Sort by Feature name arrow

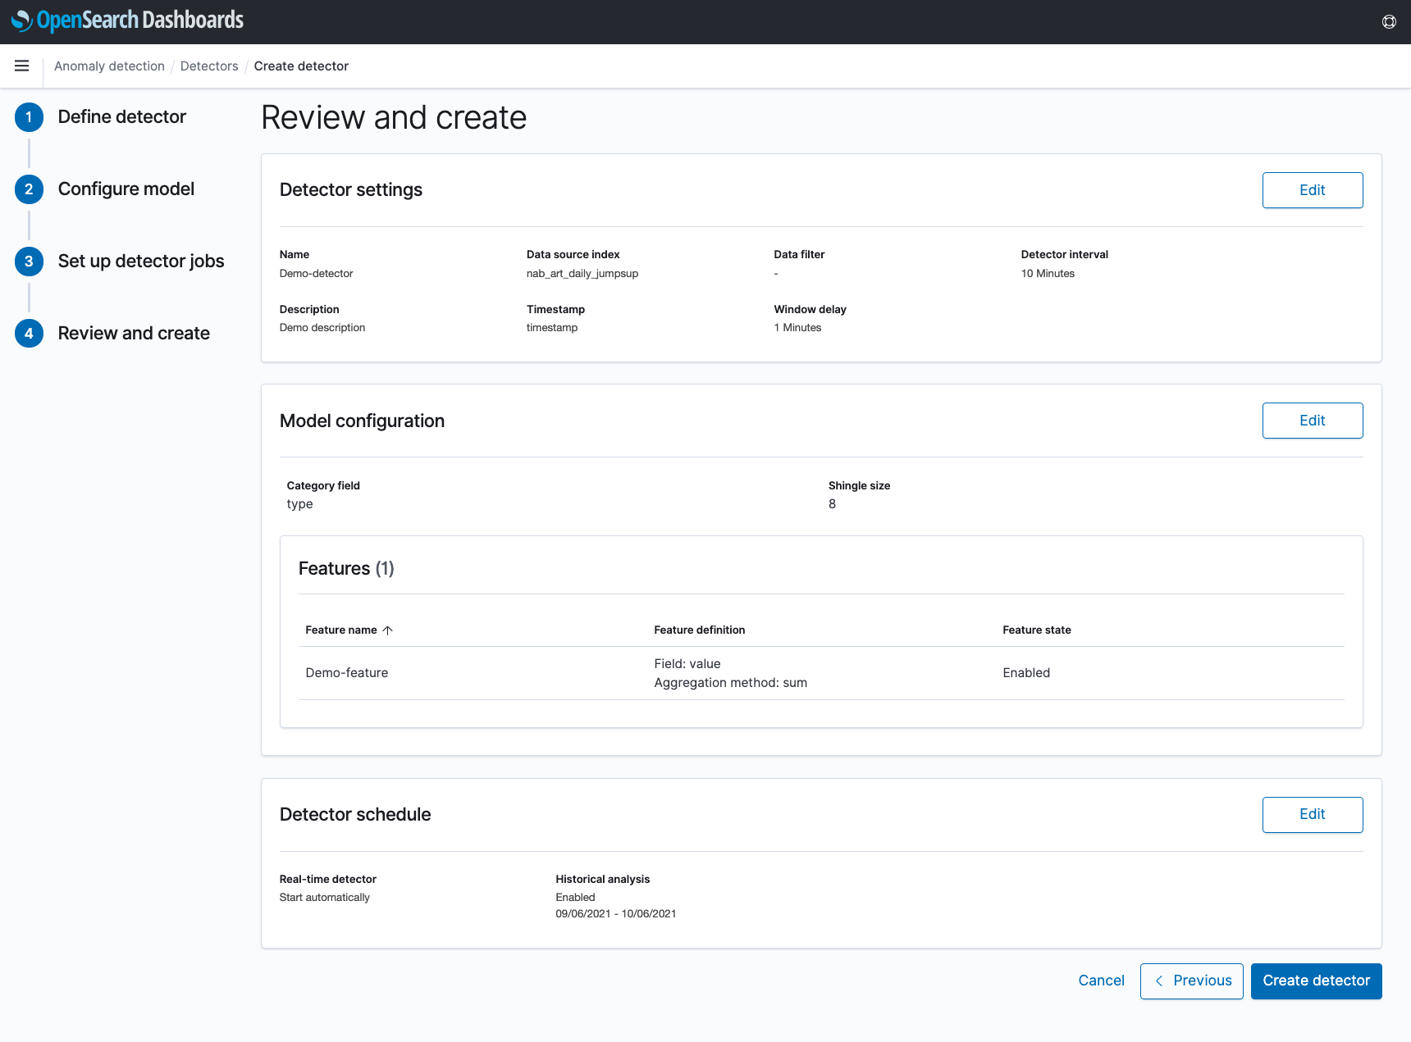[388, 630]
